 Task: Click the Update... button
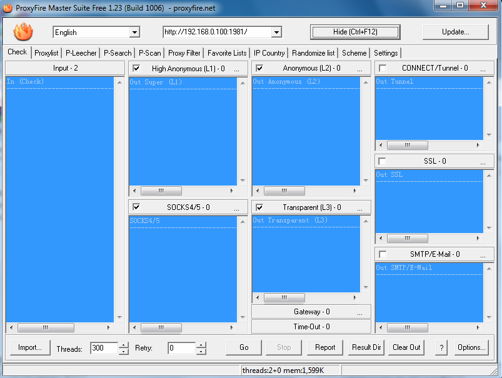456,32
